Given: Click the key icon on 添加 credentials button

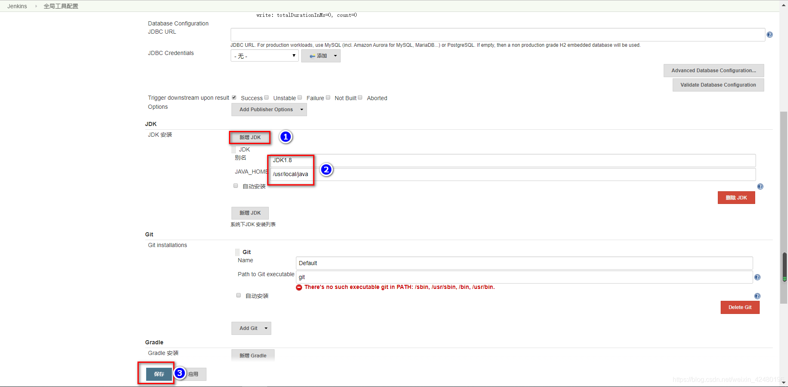Looking at the screenshot, I should (x=312, y=56).
